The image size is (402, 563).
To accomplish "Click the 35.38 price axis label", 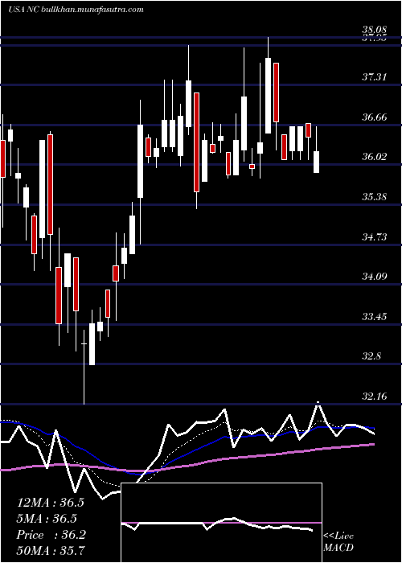I will pyautogui.click(x=374, y=197).
